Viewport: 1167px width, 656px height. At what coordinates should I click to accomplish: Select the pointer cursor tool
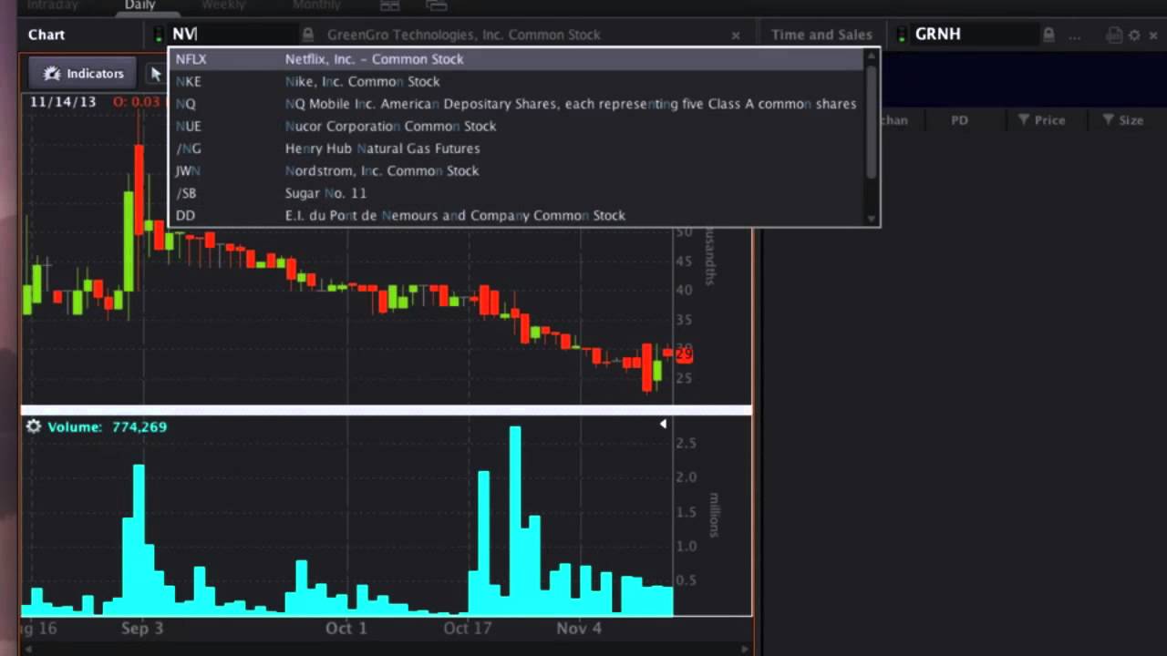[155, 74]
